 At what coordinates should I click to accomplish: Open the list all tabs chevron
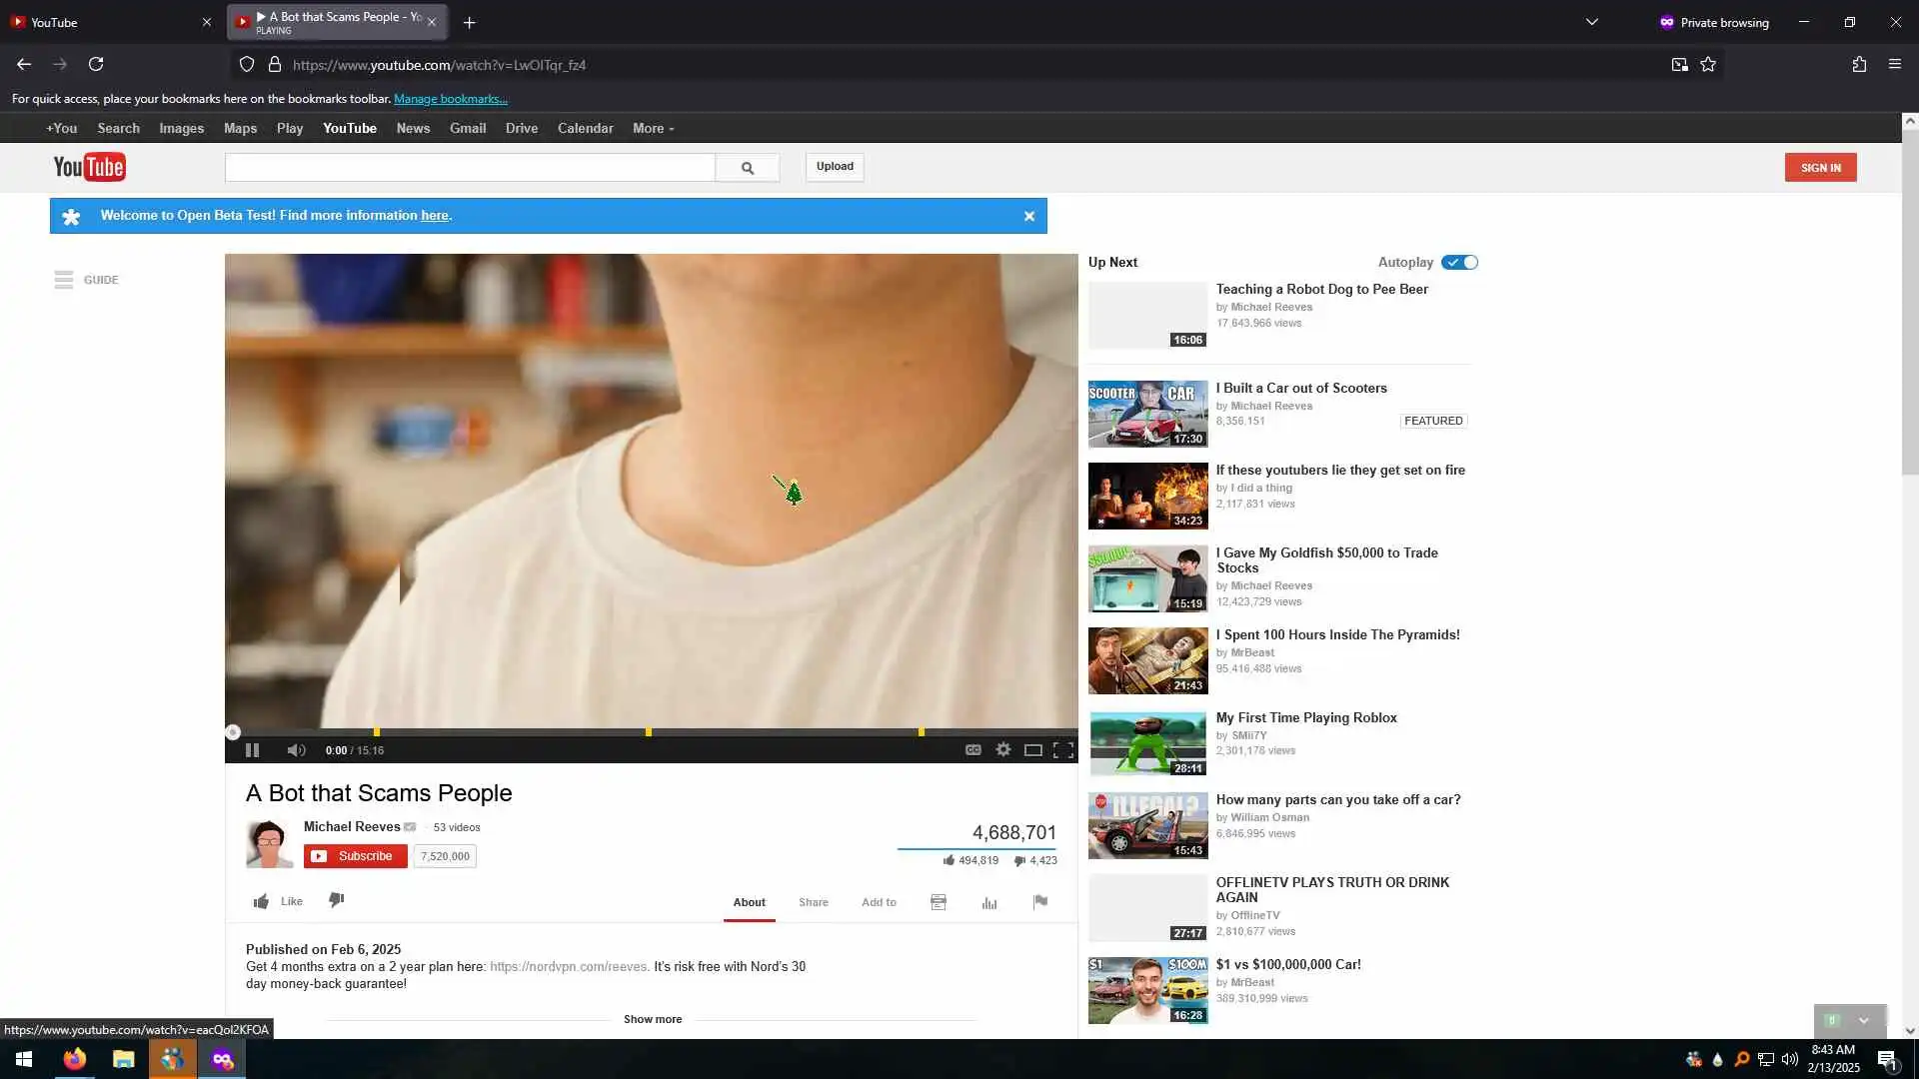tap(1591, 22)
